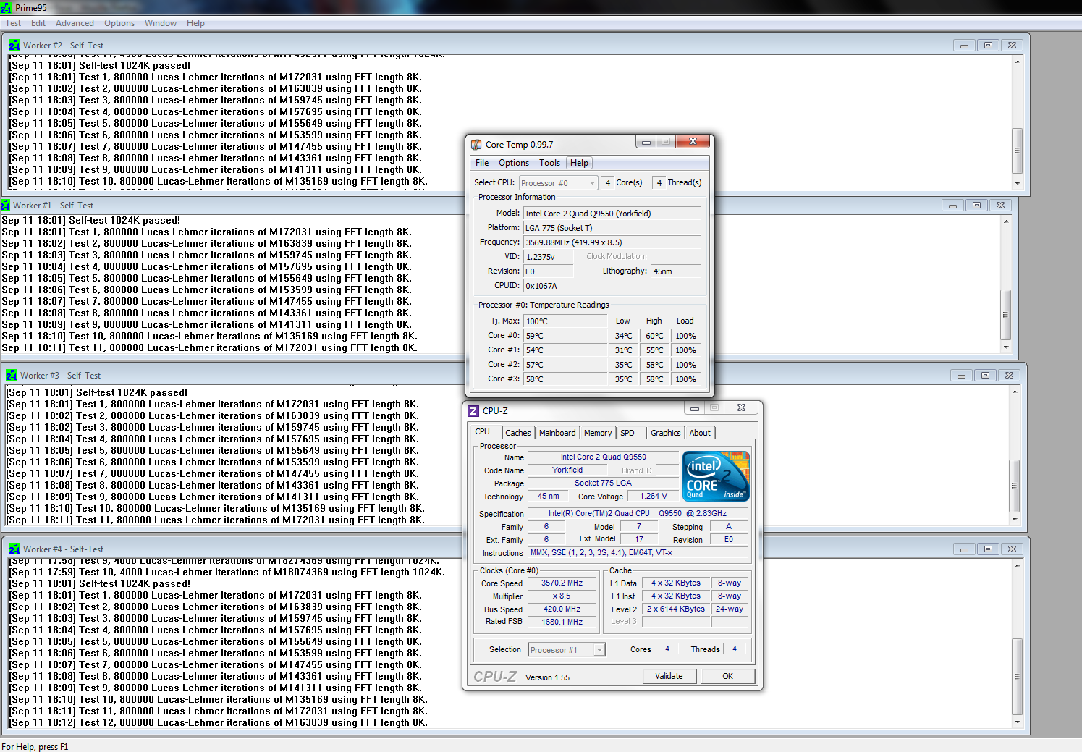
Task: Open the Advanced menu in Prime95
Action: tap(75, 23)
